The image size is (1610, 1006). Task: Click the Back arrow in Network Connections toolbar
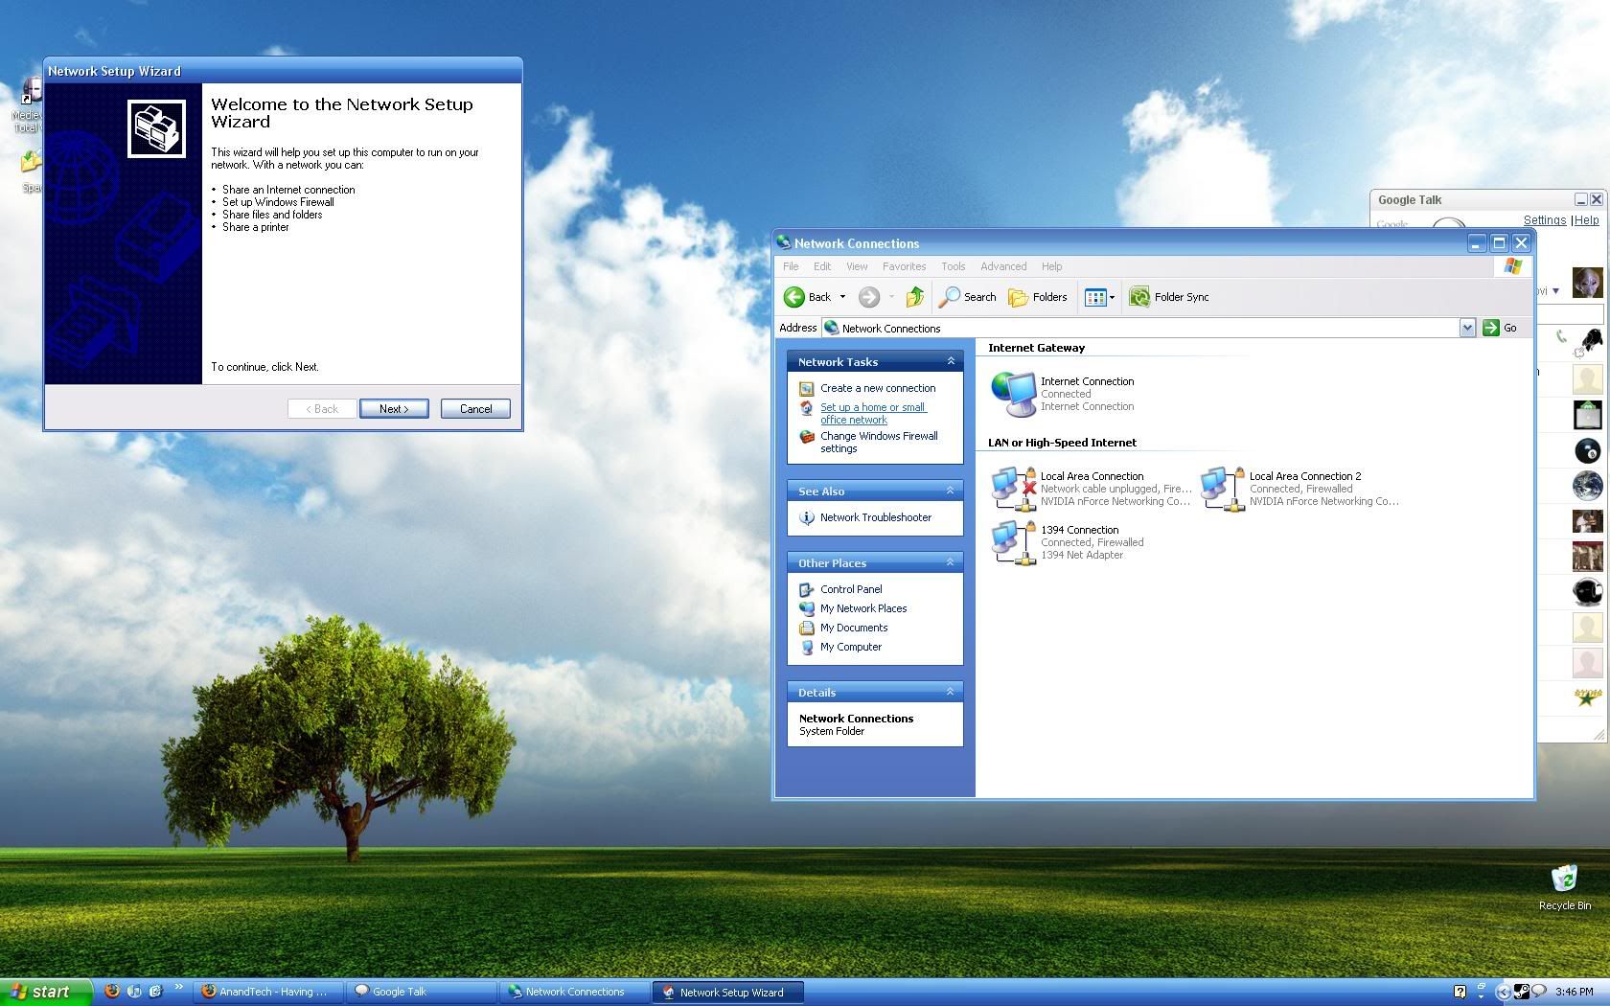pos(794,297)
